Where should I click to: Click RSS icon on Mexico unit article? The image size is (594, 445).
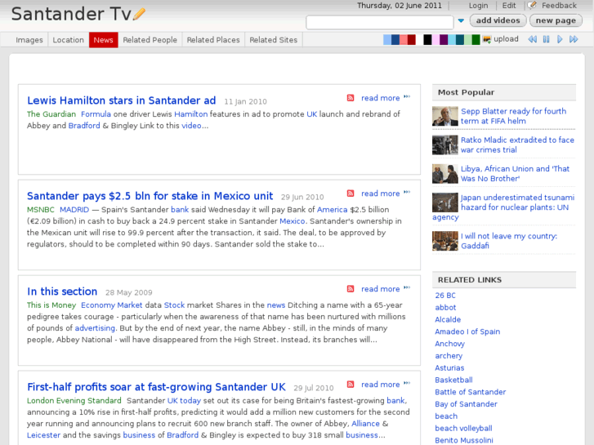(351, 194)
